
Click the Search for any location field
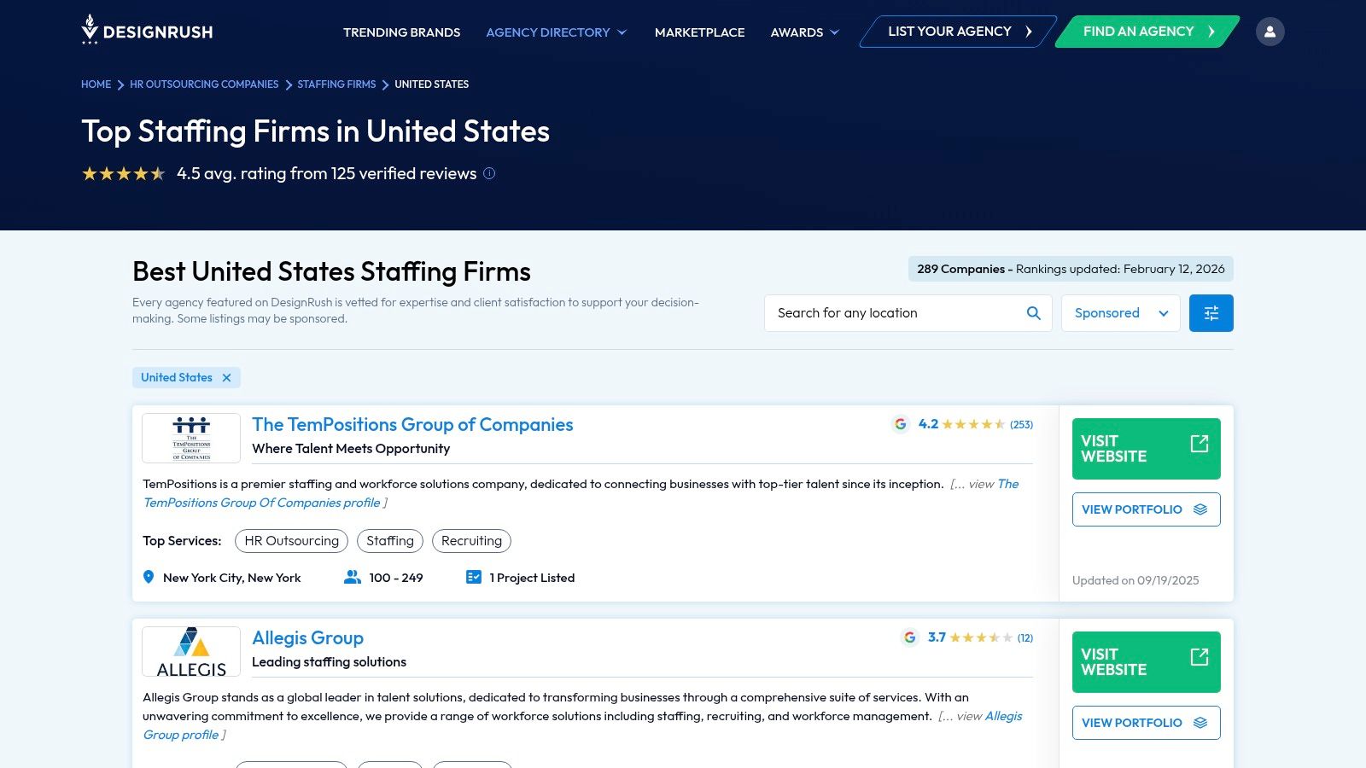[896, 313]
